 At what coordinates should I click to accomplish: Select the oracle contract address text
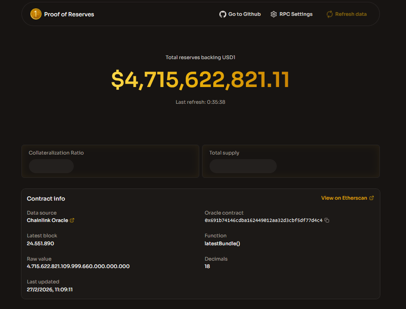263,221
